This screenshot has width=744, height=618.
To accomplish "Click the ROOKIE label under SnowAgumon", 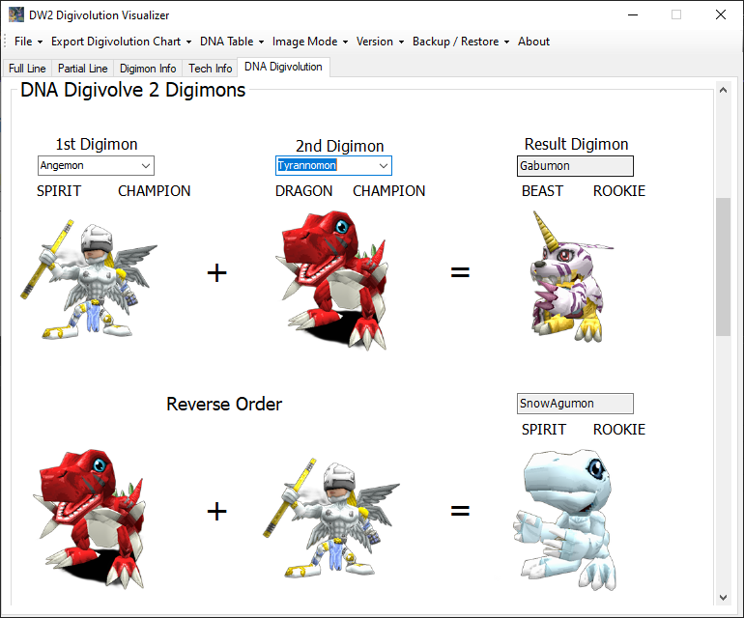I will (619, 430).
